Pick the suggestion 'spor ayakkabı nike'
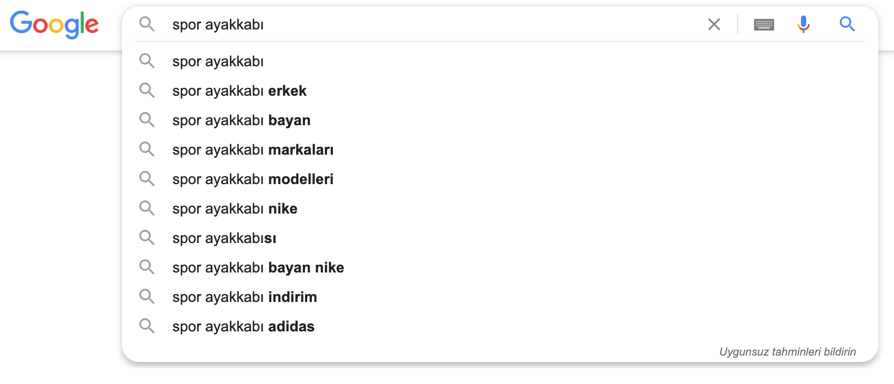 click(x=500, y=208)
